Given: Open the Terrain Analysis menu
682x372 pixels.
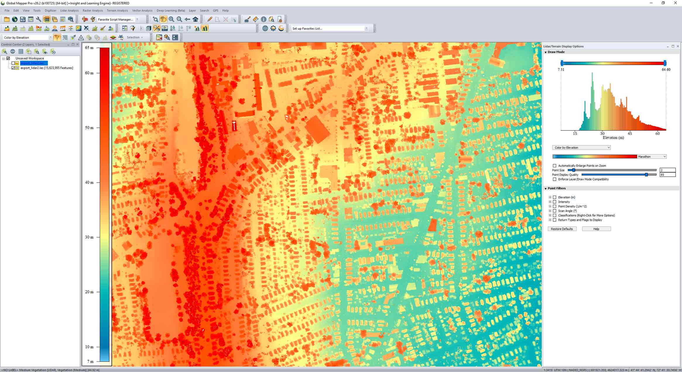Looking at the screenshot, I should pyautogui.click(x=117, y=11).
